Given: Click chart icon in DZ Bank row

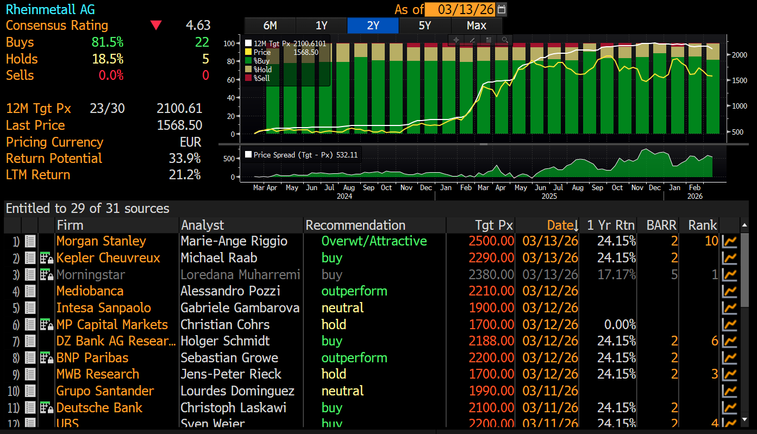Looking at the screenshot, I should [729, 341].
